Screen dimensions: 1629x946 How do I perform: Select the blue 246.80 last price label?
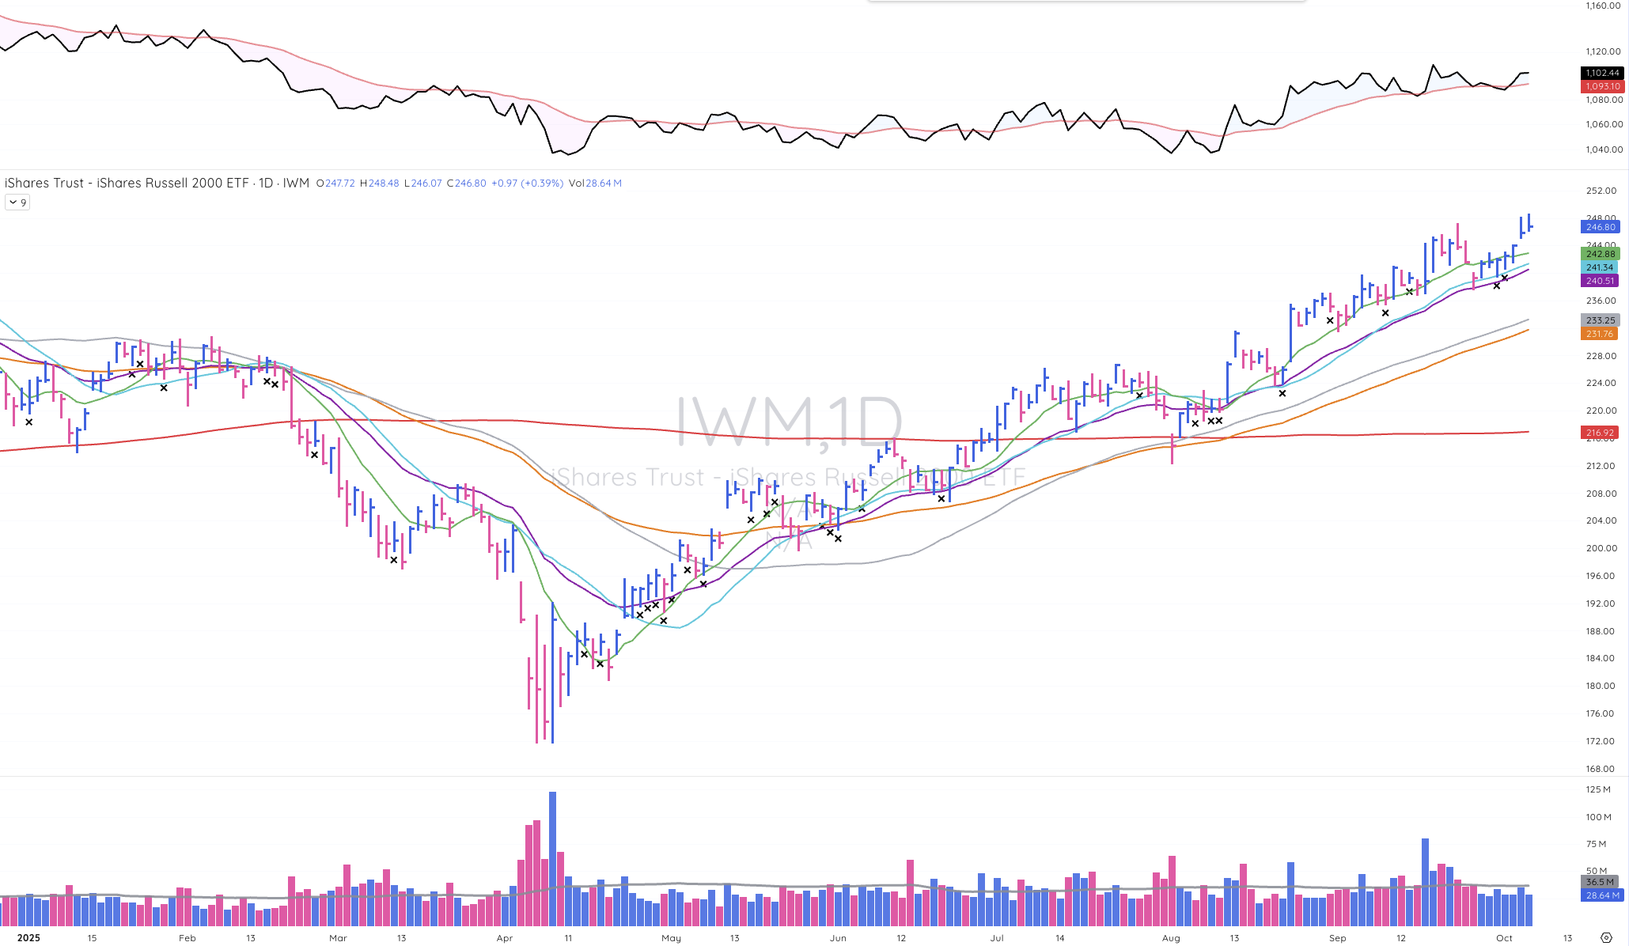point(1600,227)
